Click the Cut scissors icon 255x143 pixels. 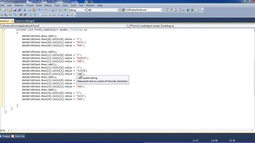click(x=25, y=10)
